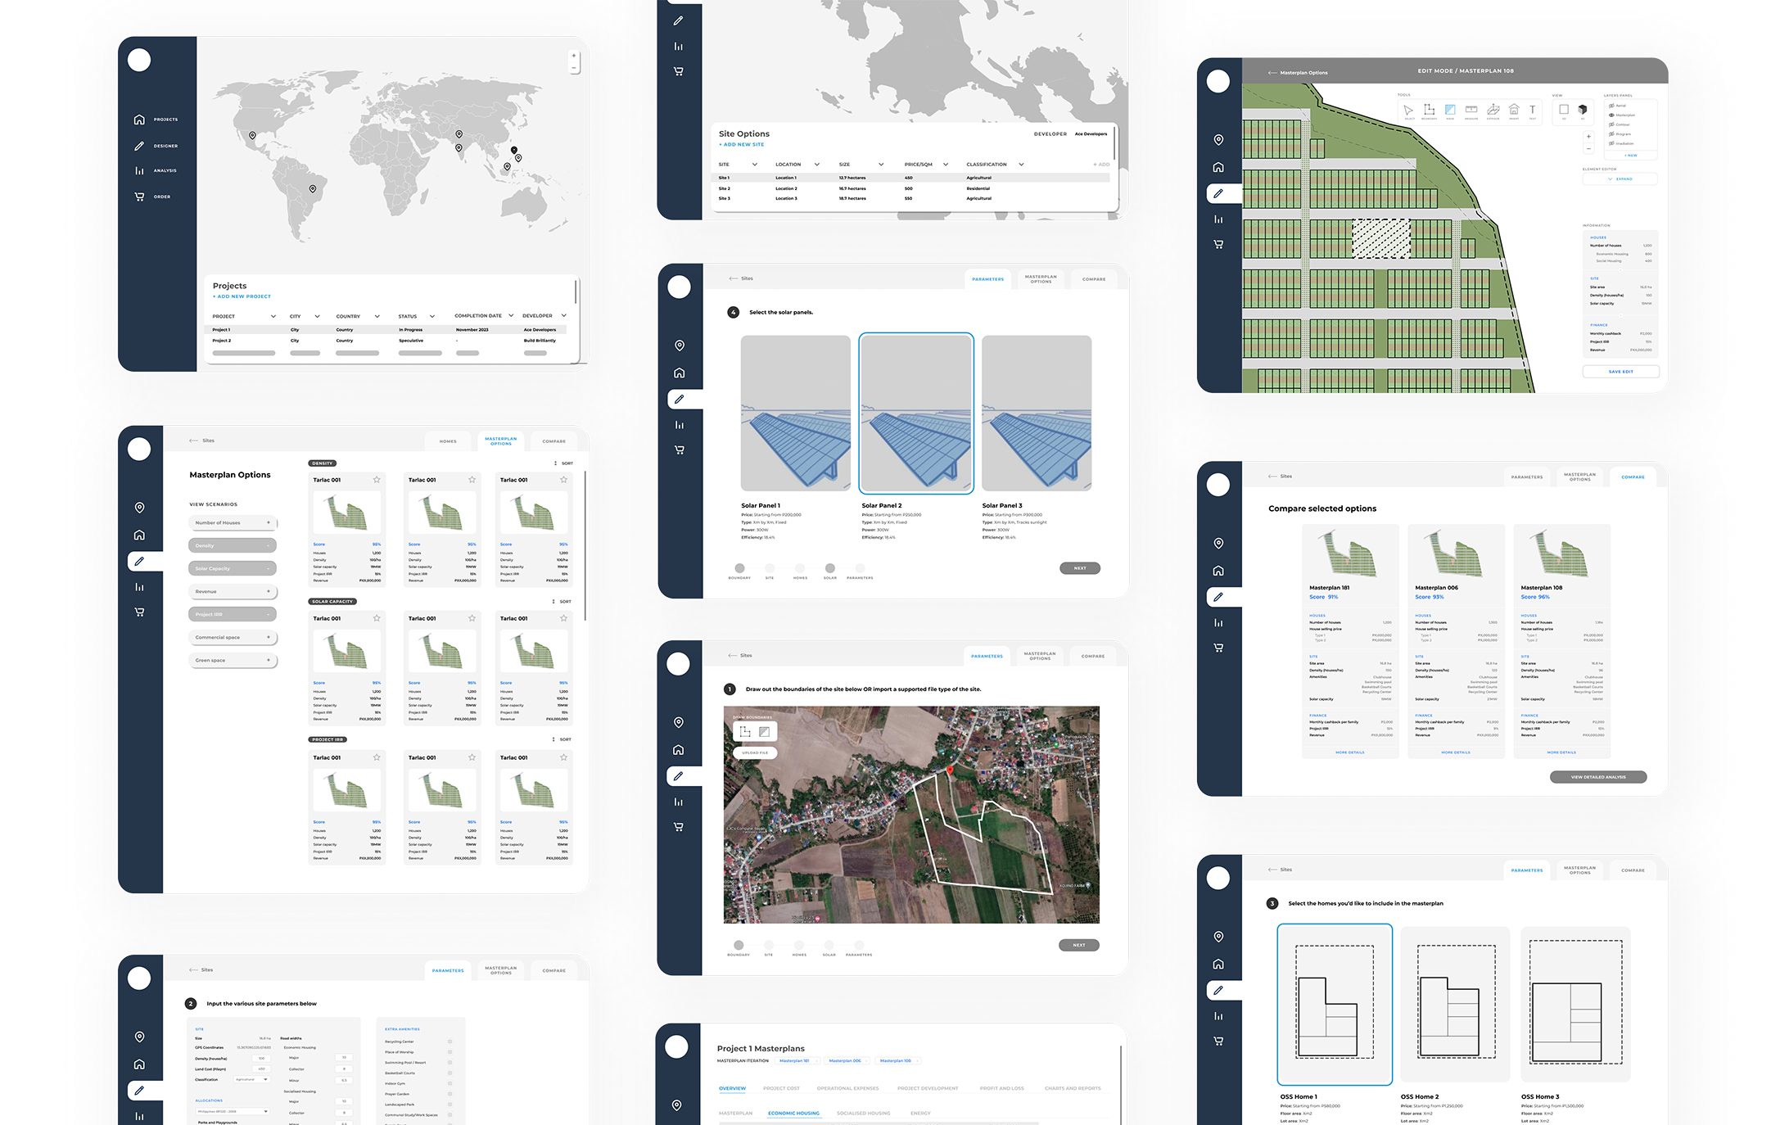Choose the Boundary tool in Edit Mode toolbar

[x=1429, y=110]
